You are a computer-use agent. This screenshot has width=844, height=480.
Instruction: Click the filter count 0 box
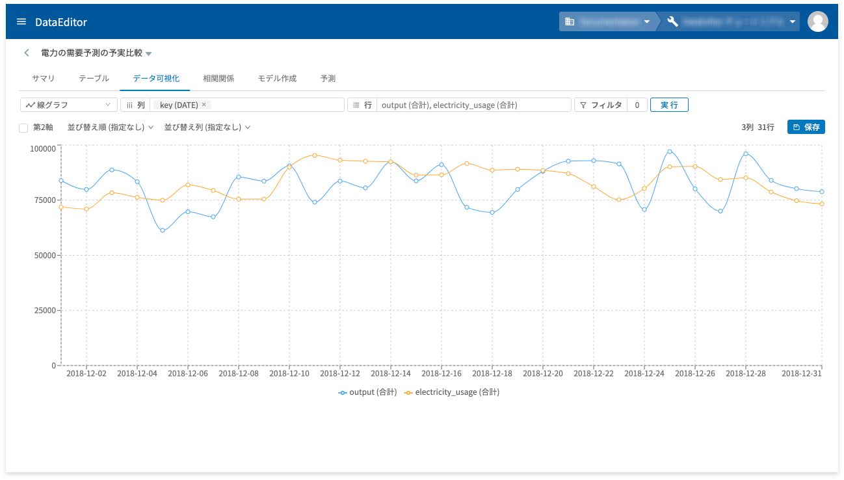pyautogui.click(x=637, y=105)
